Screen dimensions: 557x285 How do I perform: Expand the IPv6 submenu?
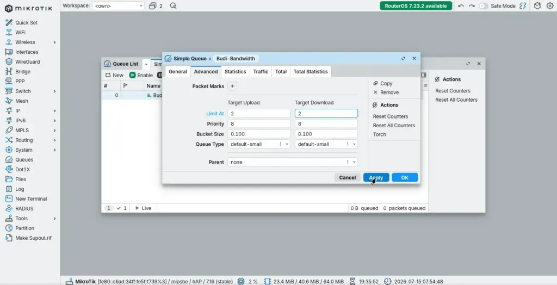pos(55,120)
